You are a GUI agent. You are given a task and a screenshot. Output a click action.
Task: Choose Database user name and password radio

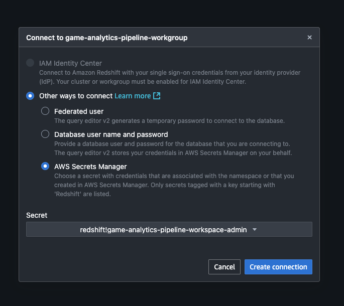(45, 134)
